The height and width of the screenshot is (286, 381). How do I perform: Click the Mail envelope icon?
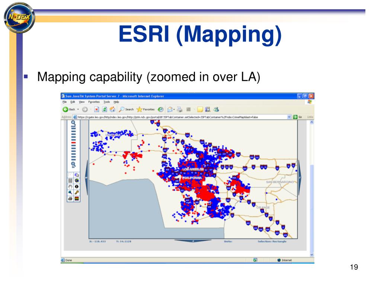[x=170, y=109]
